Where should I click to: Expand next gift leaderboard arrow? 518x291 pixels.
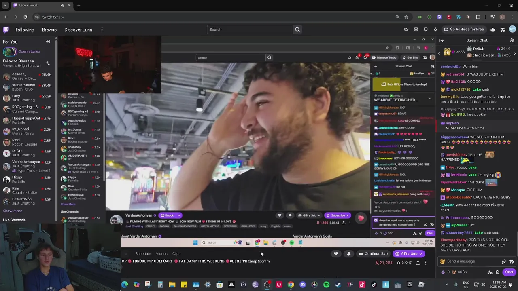click(515, 54)
